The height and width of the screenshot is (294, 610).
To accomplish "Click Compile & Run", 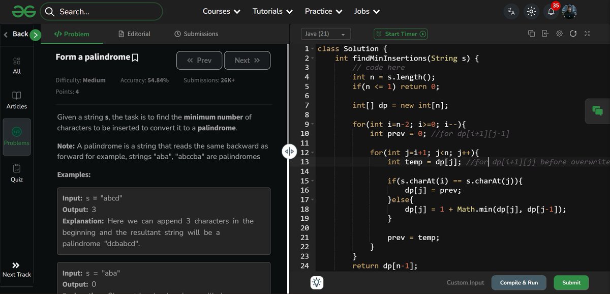I will [518, 282].
